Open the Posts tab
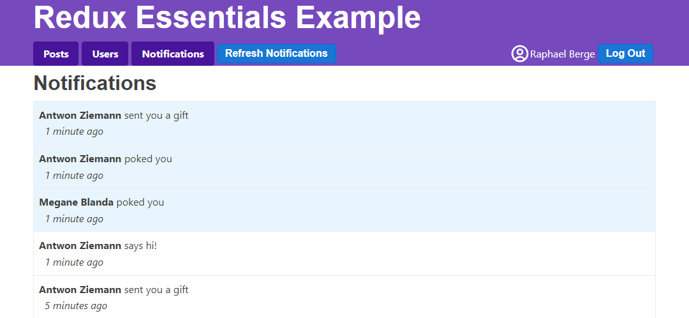The image size is (689, 318). (x=56, y=54)
